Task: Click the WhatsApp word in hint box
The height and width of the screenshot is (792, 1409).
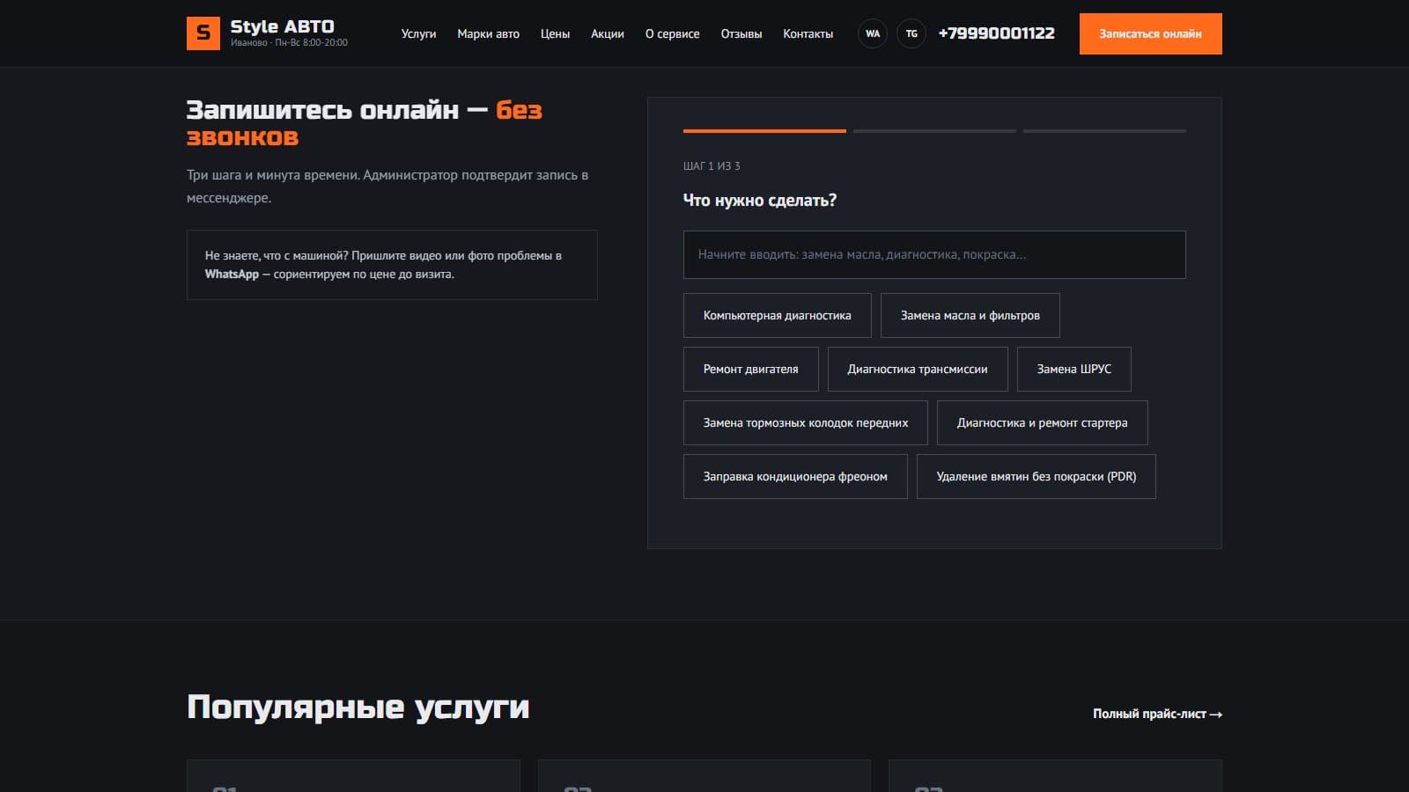Action: pyautogui.click(x=232, y=274)
